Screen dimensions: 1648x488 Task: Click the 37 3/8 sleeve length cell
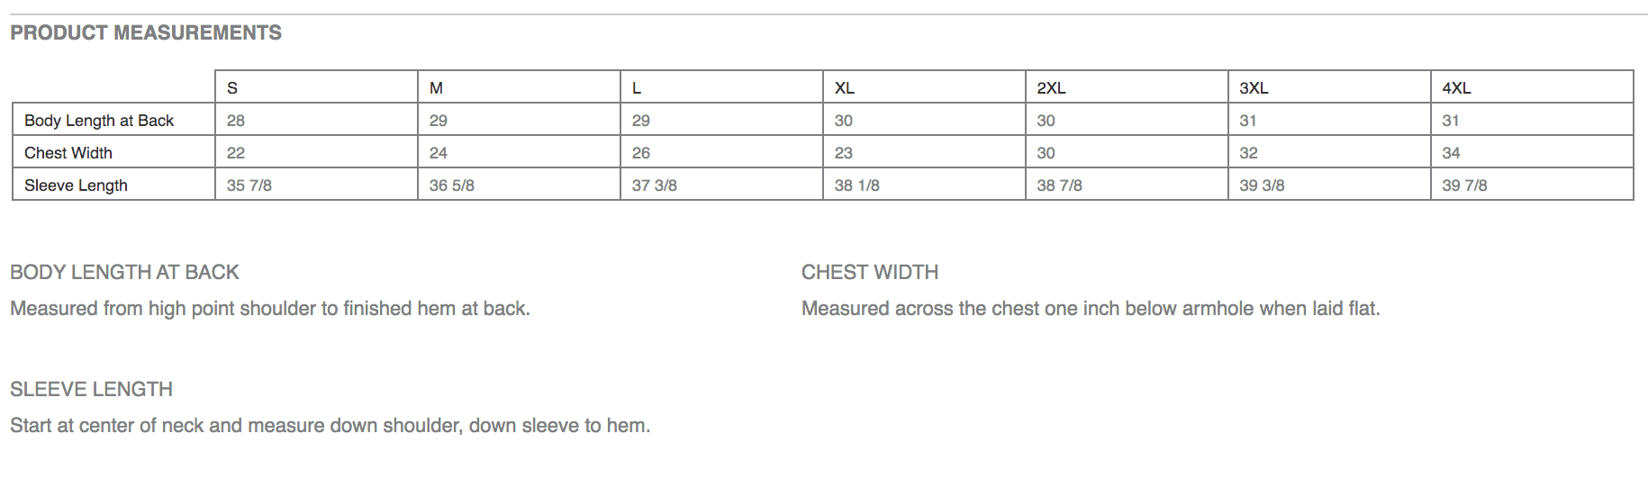655,185
